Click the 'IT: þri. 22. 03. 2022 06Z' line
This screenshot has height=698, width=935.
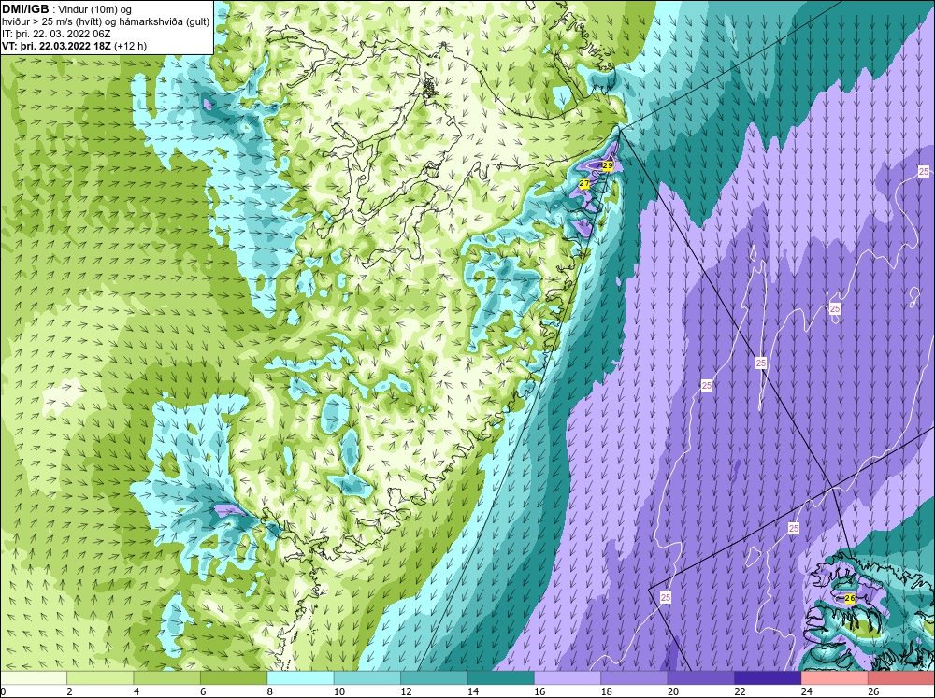pyautogui.click(x=56, y=34)
